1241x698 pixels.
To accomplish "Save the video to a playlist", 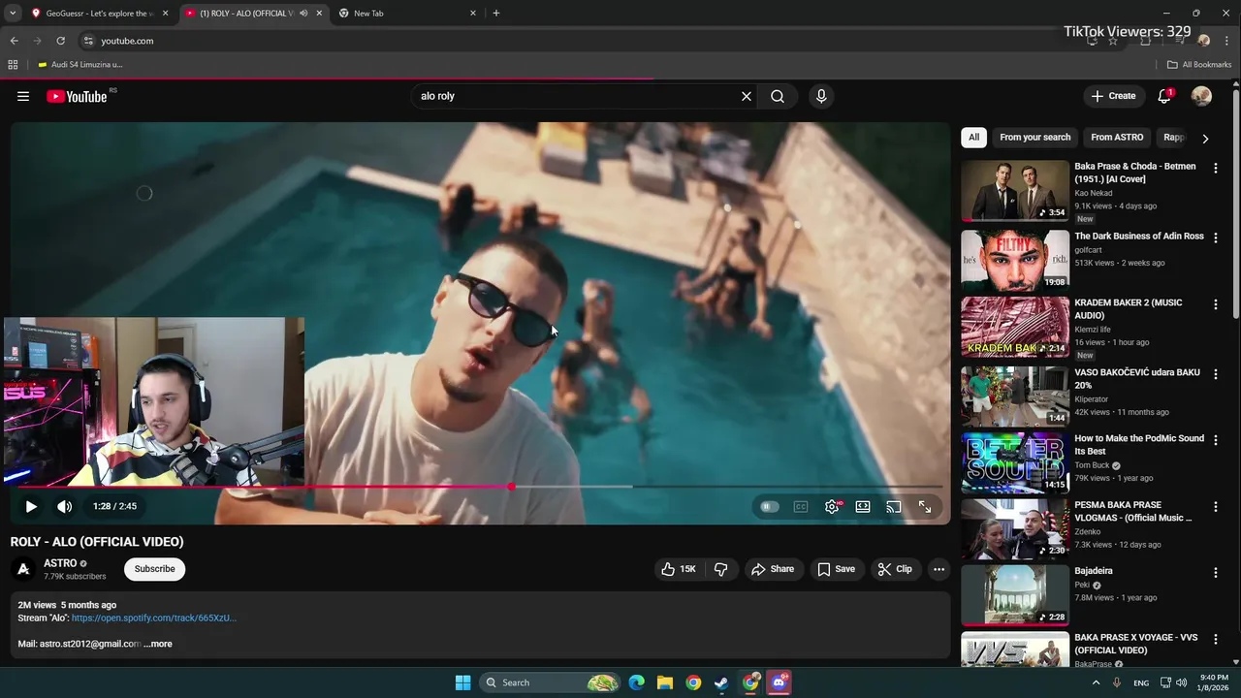I will [x=836, y=569].
